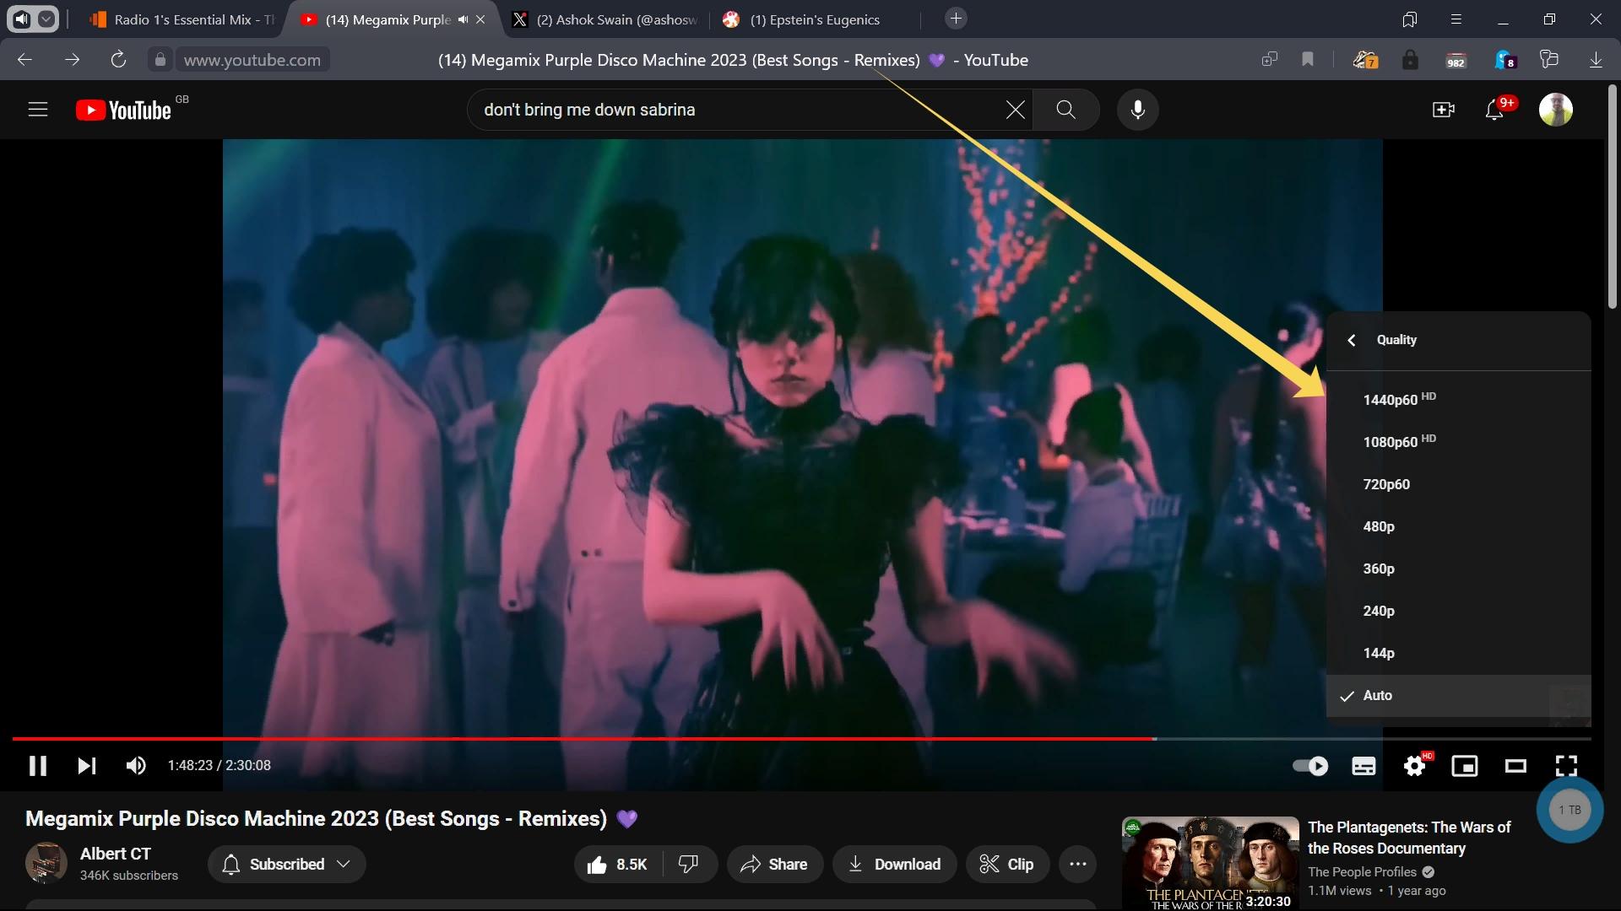1621x911 pixels.
Task: Open the account avatar menu
Action: click(1556, 110)
